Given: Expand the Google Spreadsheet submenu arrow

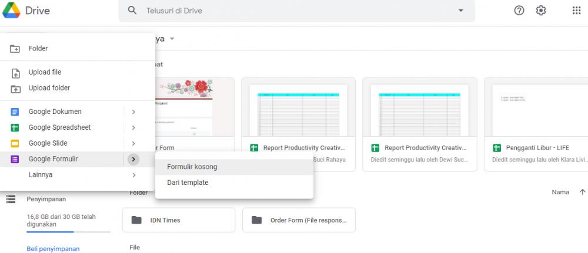Looking at the screenshot, I should [x=133, y=127].
